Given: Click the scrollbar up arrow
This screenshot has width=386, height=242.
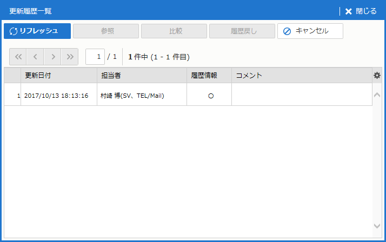Looking at the screenshot, I should point(377,95).
